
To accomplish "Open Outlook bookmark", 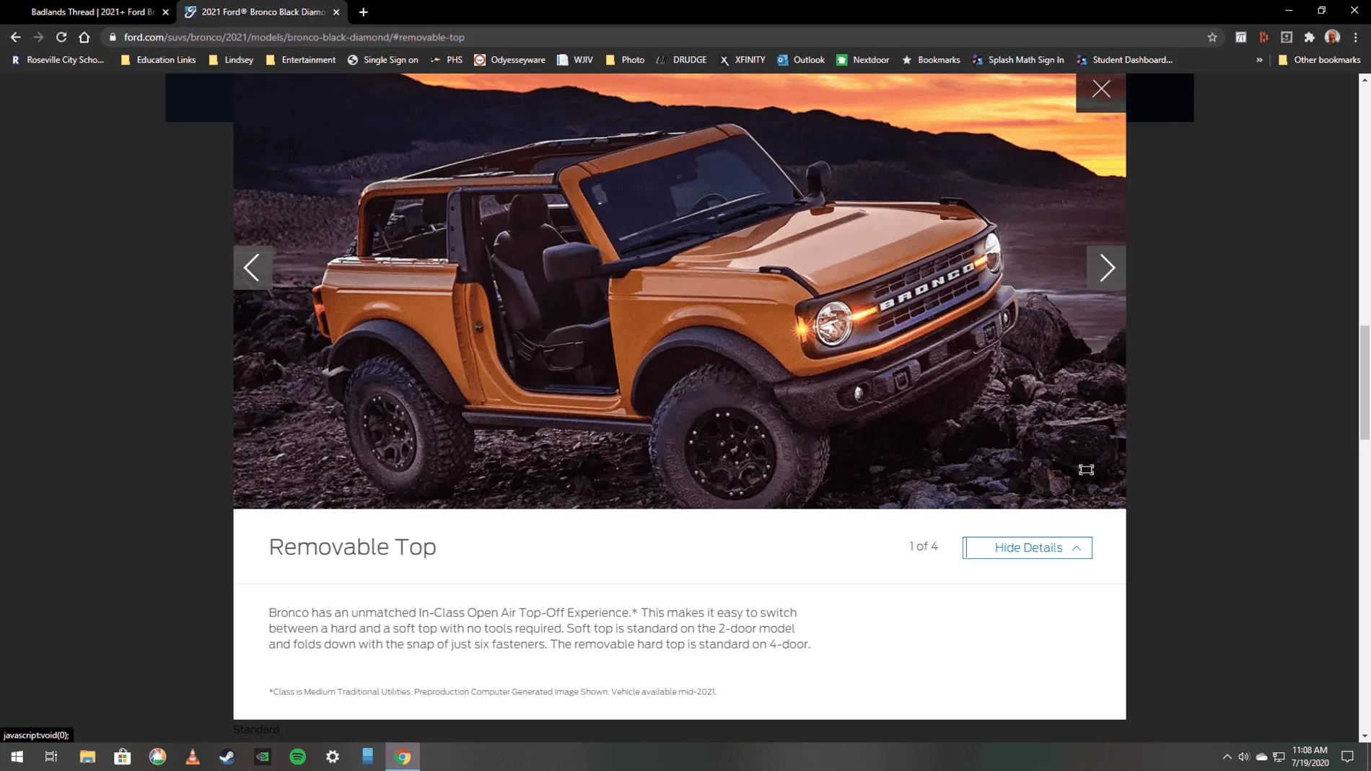I will 800,60.
